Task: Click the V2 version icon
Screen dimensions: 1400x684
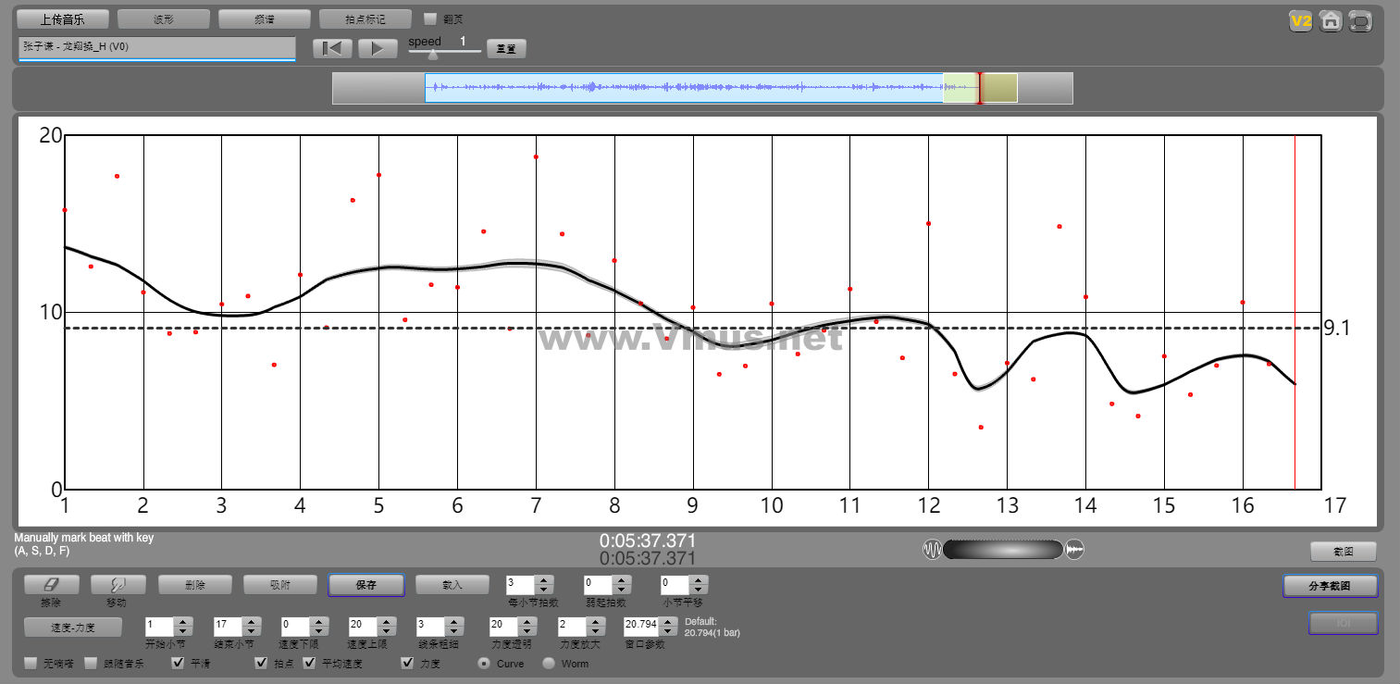Action: (x=1301, y=21)
